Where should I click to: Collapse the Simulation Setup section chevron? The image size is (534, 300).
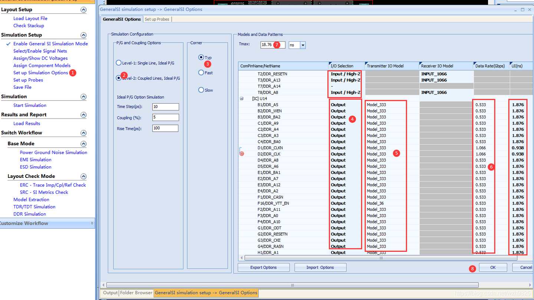83,35
